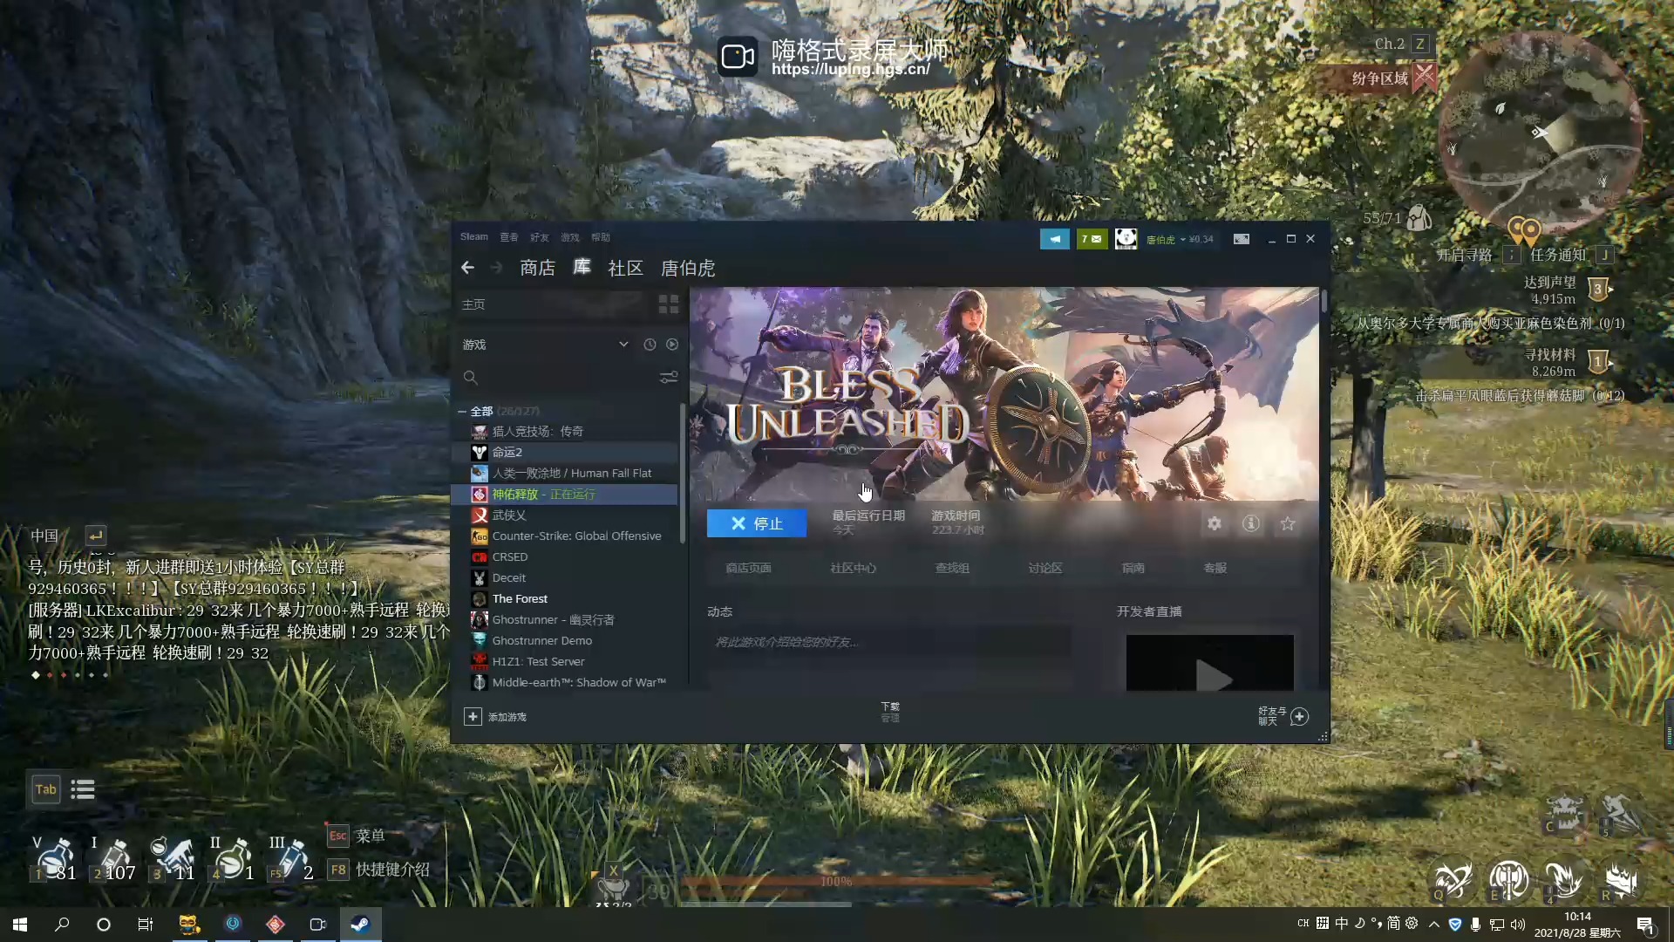
Task: Open the 主页 library home button
Action: [x=473, y=304]
